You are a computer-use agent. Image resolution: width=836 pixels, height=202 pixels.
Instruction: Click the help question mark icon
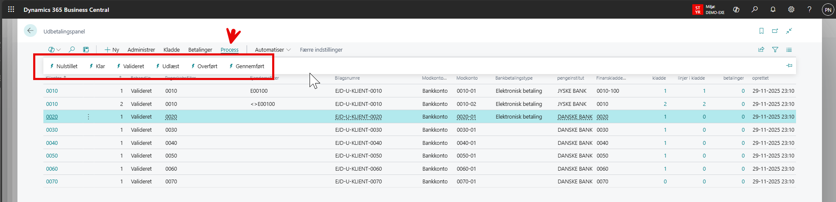[x=809, y=9]
